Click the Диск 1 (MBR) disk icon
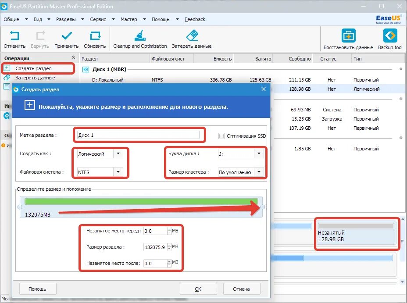The height and width of the screenshot is (303, 407). pos(86,69)
